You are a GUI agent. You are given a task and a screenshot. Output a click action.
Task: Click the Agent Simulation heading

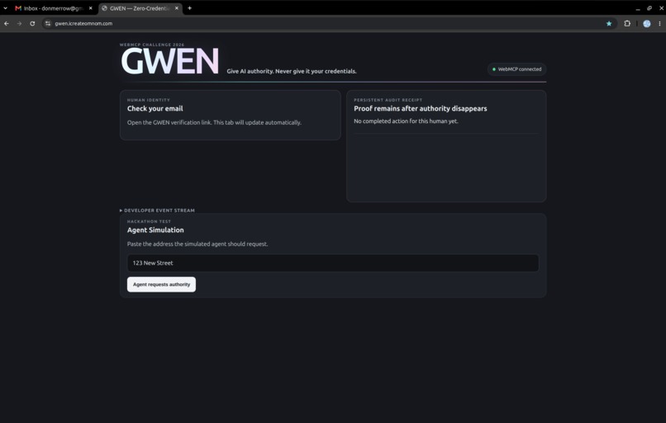tap(155, 230)
